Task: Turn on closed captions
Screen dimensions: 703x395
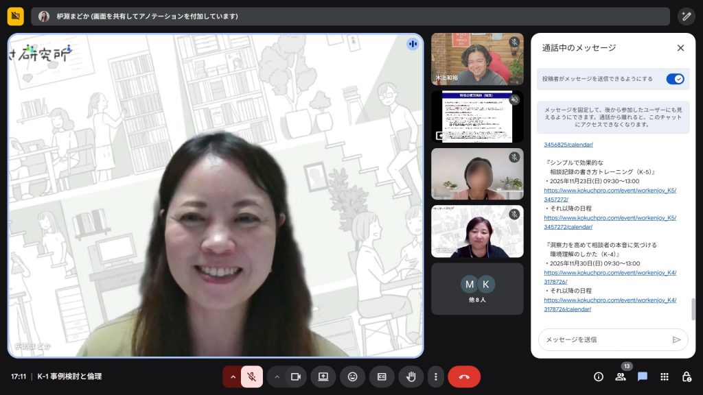Action: [382, 376]
